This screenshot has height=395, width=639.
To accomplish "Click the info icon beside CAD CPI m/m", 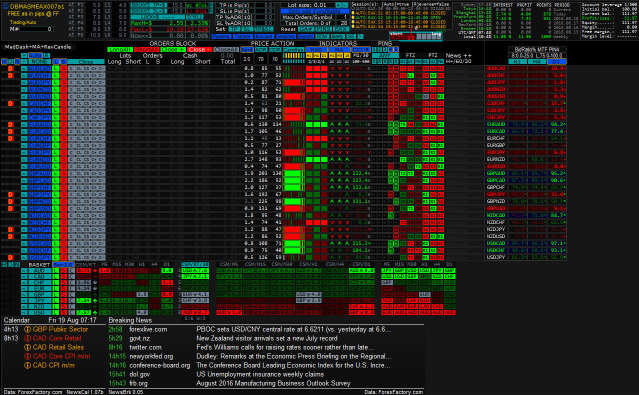I will (x=28, y=365).
